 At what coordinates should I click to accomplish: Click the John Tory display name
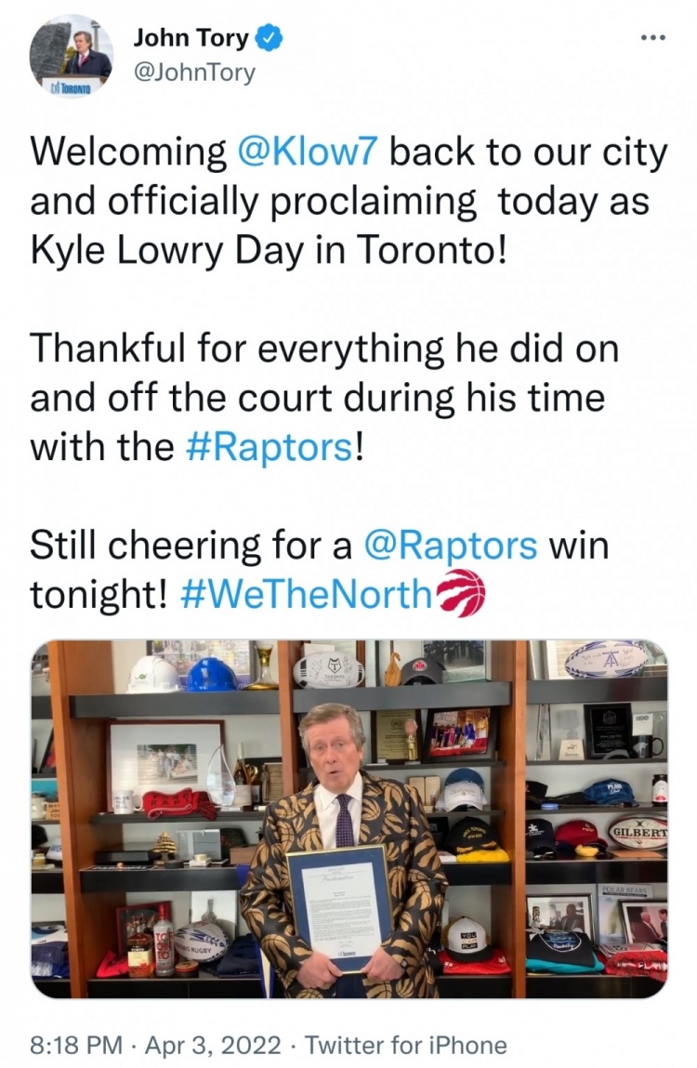click(x=191, y=37)
